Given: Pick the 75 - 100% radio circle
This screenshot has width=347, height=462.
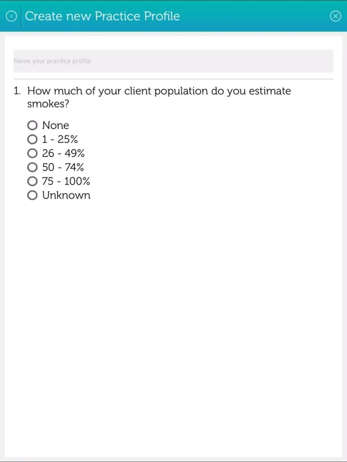Looking at the screenshot, I should pos(32,181).
